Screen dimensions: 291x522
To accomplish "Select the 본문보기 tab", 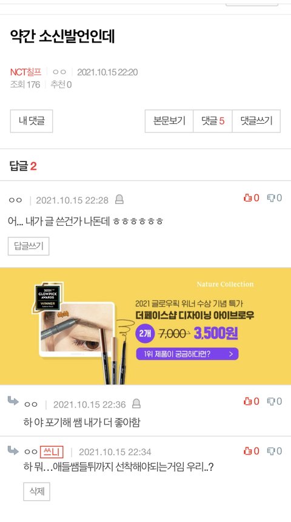I will click(169, 121).
